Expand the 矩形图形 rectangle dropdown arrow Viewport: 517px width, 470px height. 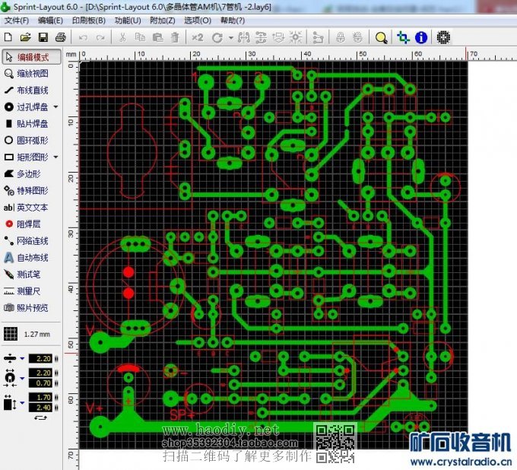point(56,157)
